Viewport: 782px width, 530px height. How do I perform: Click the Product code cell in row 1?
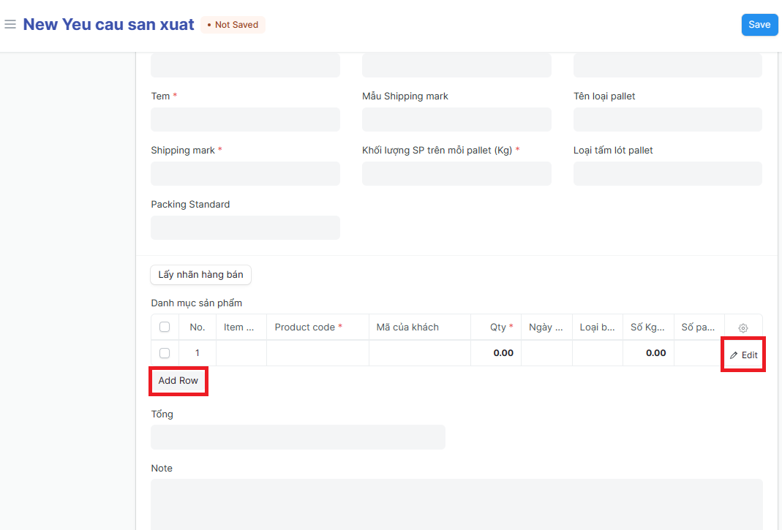317,353
